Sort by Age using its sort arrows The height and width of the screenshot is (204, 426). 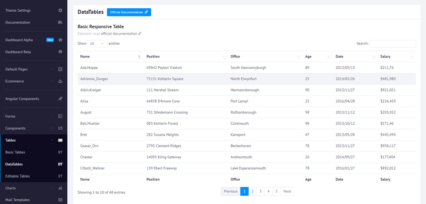click(329, 57)
